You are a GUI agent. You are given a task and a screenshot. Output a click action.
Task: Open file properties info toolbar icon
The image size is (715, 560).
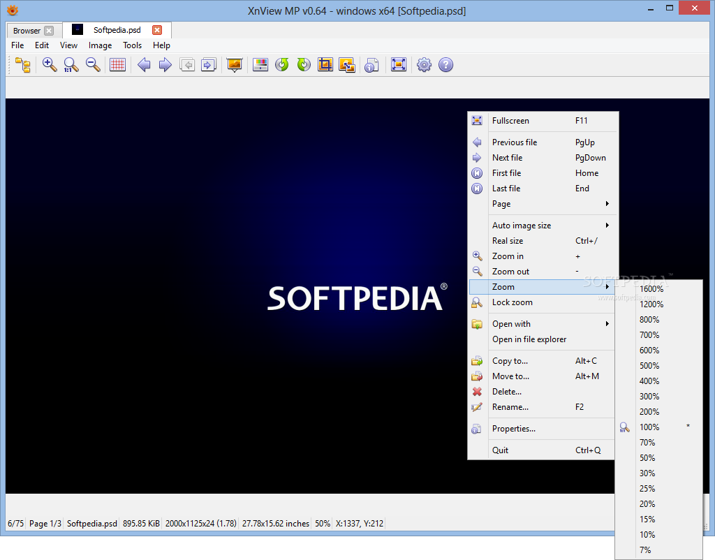pyautogui.click(x=371, y=65)
